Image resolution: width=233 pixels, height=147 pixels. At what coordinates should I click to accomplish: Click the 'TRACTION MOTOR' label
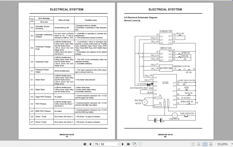coord(138,102)
